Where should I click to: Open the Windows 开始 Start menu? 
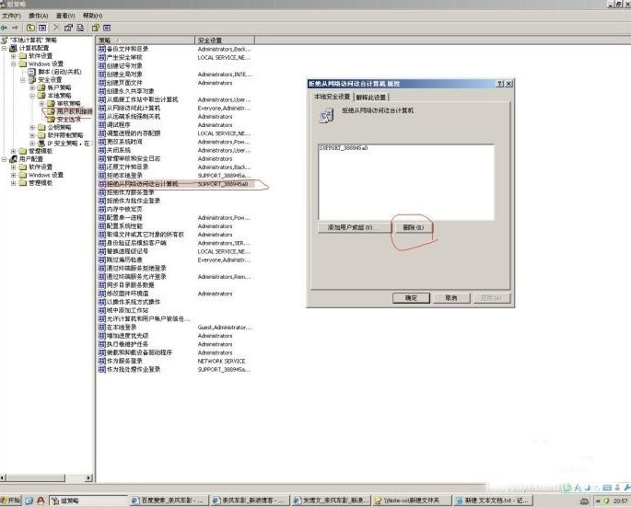(13, 501)
